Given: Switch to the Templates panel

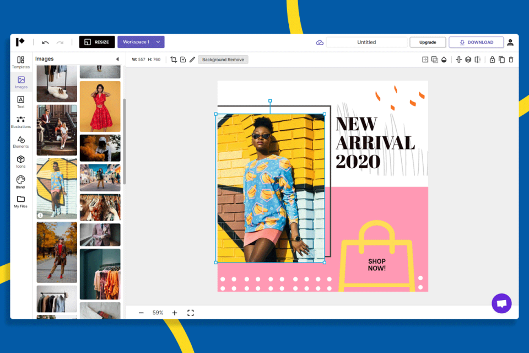Looking at the screenshot, I should [20, 62].
